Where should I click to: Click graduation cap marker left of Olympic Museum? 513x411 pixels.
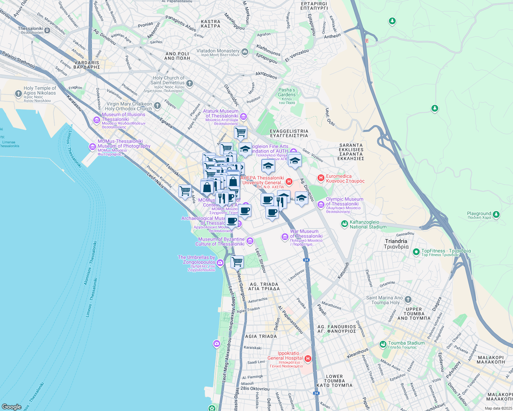(301, 198)
